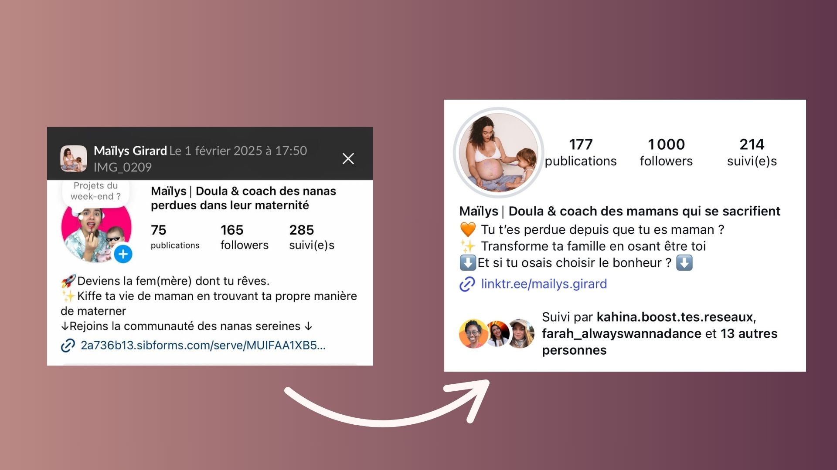Open the large round profile photo
Screen dimensions: 837x470
click(498, 152)
